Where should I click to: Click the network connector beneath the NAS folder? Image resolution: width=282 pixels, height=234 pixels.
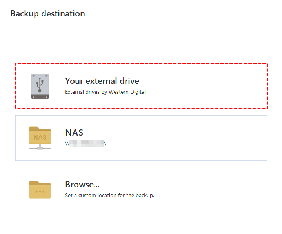point(40,148)
